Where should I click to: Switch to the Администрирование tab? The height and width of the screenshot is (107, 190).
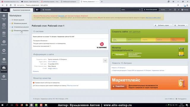[21, 10]
